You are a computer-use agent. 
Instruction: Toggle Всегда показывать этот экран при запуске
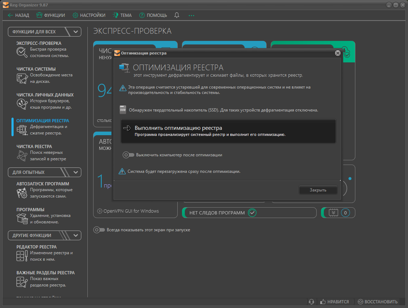point(99,230)
